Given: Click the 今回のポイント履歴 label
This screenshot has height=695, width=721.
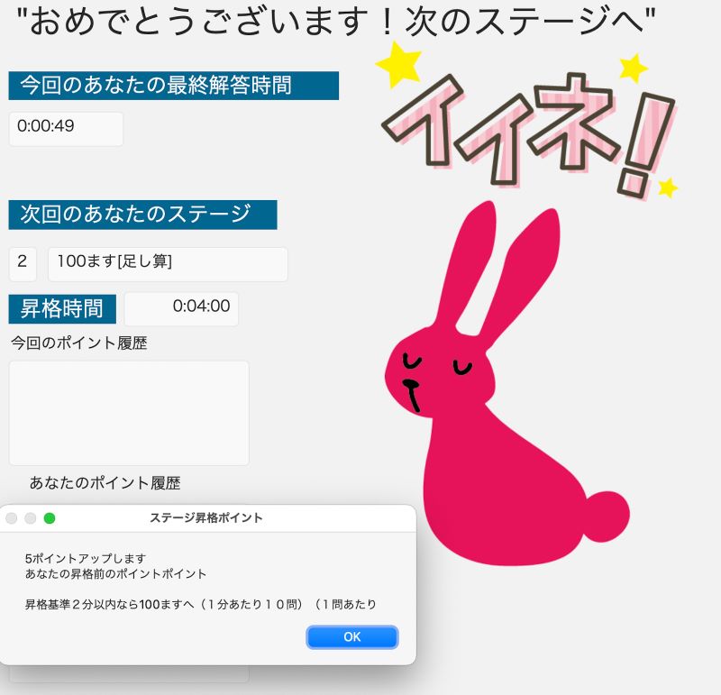Looking at the screenshot, I should 79,343.
